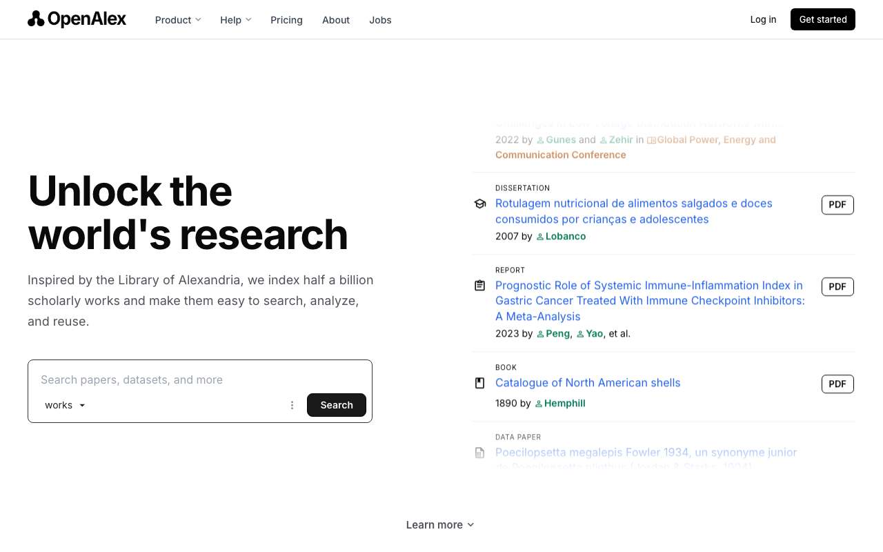Click the OpenAlex logo

click(x=77, y=19)
